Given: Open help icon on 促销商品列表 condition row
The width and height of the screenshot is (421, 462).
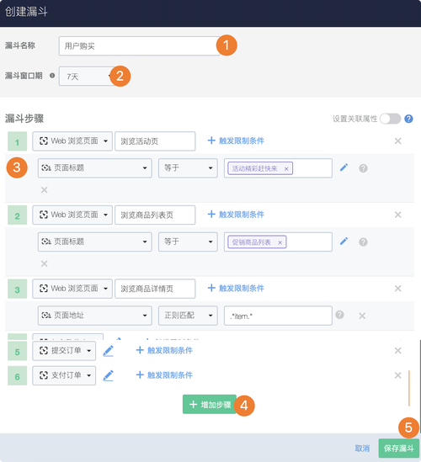Looking at the screenshot, I should point(363,242).
